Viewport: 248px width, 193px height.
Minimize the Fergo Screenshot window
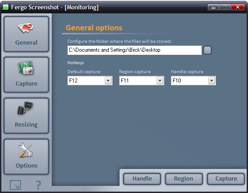click(x=213, y=7)
